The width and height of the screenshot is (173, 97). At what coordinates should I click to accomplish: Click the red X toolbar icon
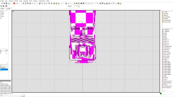[x=100, y=4]
